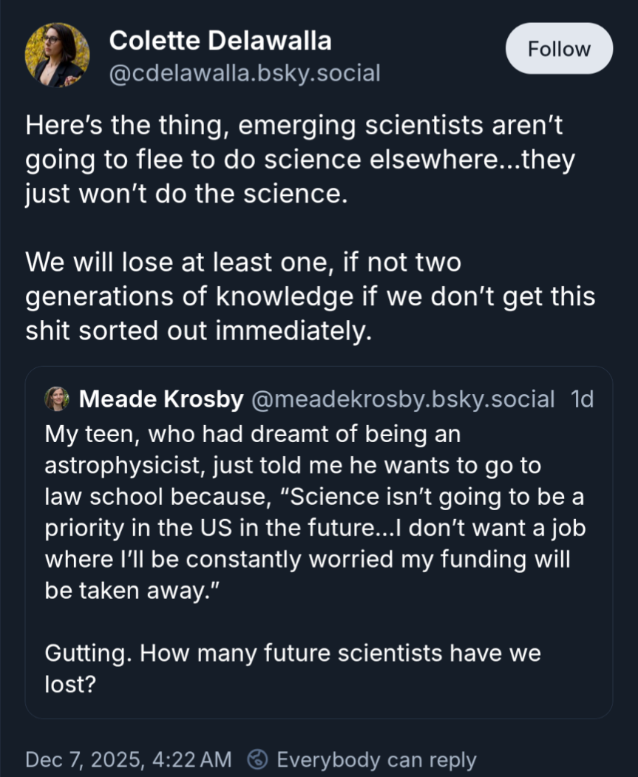Click the paragraph starting "We will lose"

click(x=310, y=296)
